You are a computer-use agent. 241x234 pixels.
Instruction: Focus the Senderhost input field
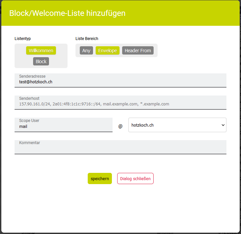120,104
